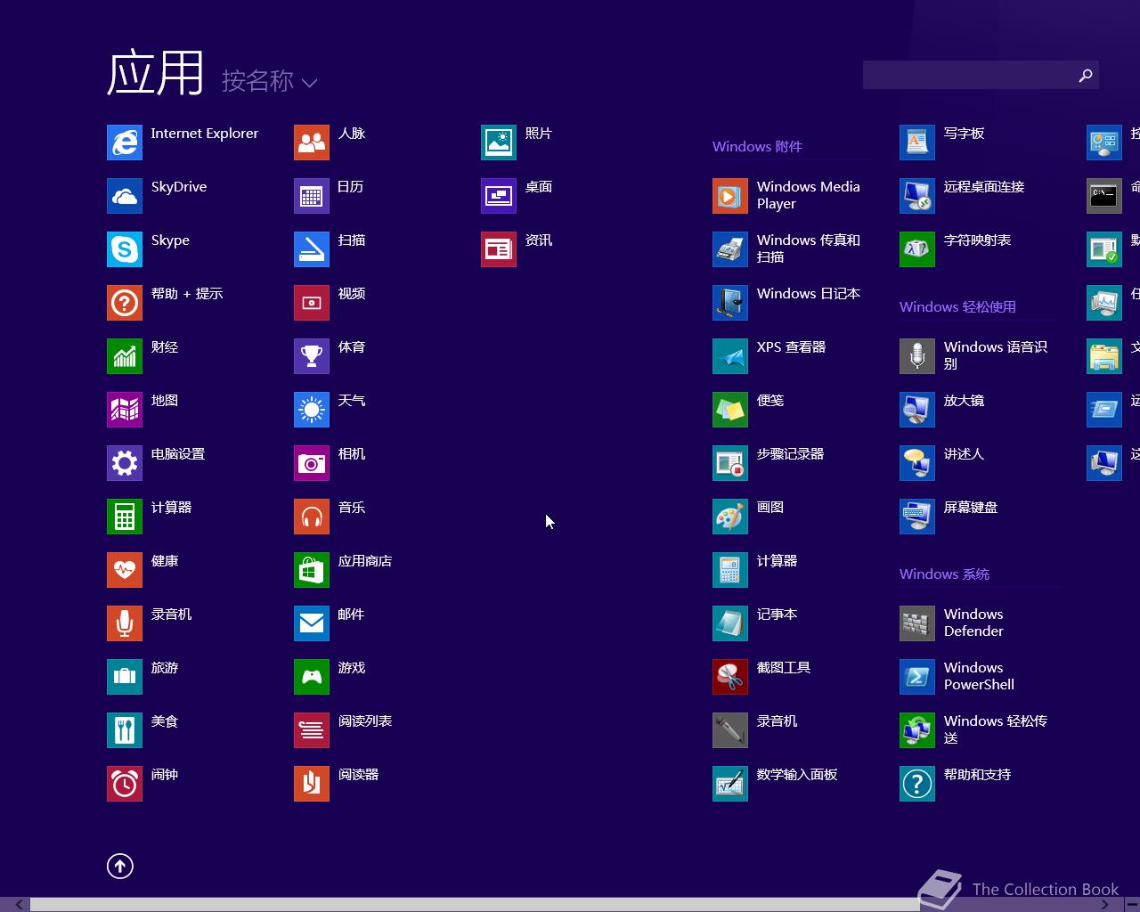The height and width of the screenshot is (912, 1140).
Task: Open the 桌面 desktop icon
Action: pos(499,196)
